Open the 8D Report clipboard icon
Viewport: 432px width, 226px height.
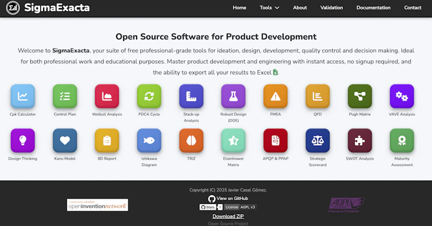coord(107,140)
